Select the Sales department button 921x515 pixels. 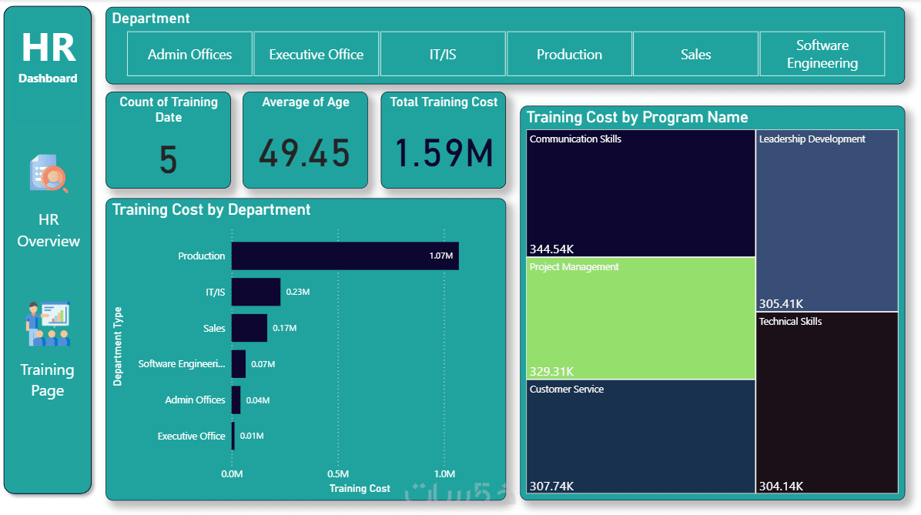coord(695,54)
